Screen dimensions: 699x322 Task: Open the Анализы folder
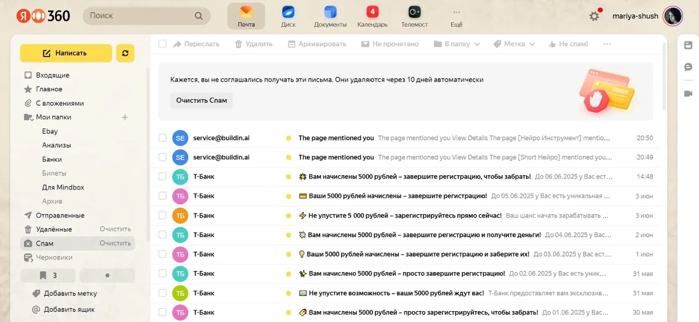pyautogui.click(x=56, y=145)
